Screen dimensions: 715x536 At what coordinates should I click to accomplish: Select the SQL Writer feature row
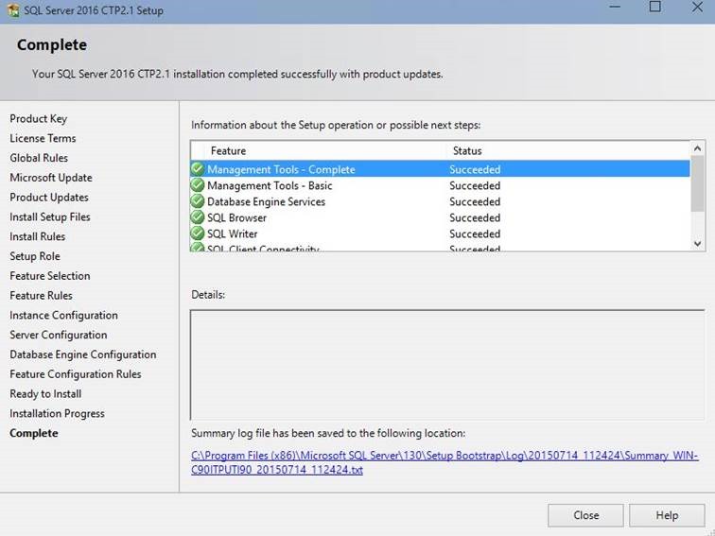(x=440, y=233)
